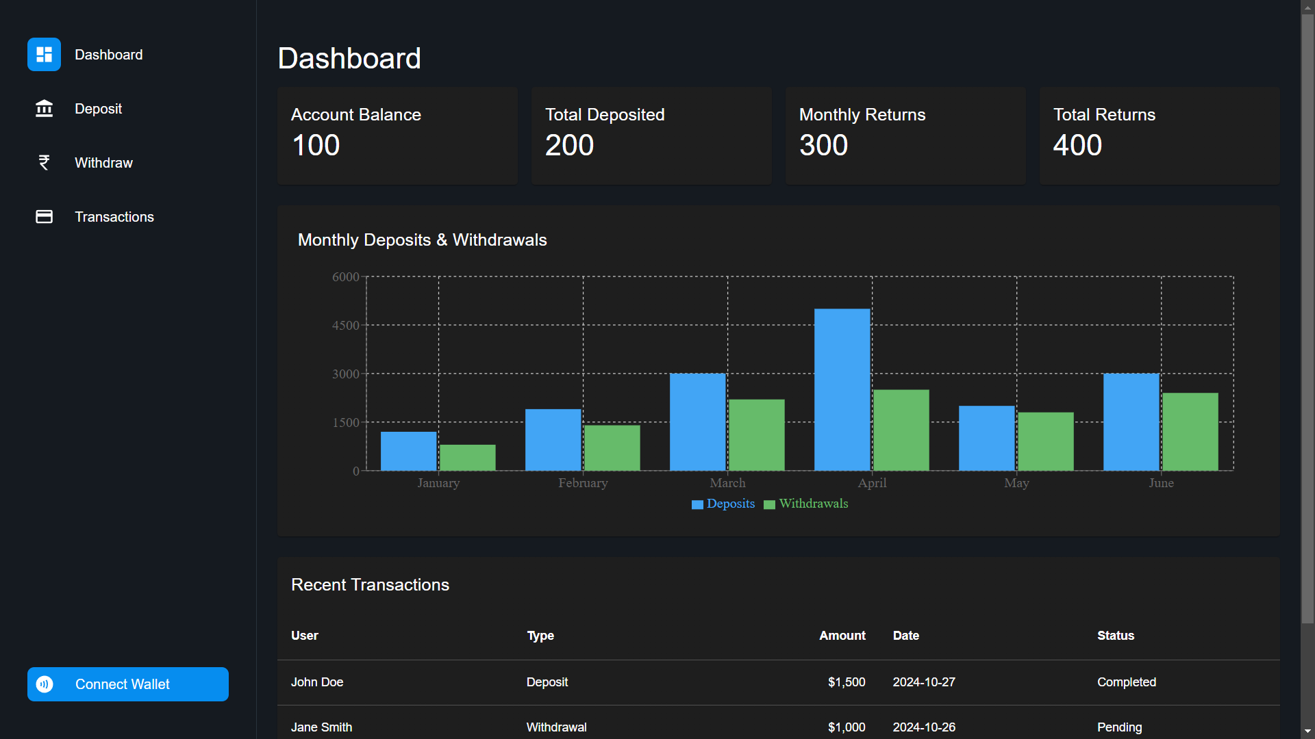Viewport: 1315px width, 739px height.
Task: Select the Account Balance summary card
Action: pyautogui.click(x=397, y=135)
